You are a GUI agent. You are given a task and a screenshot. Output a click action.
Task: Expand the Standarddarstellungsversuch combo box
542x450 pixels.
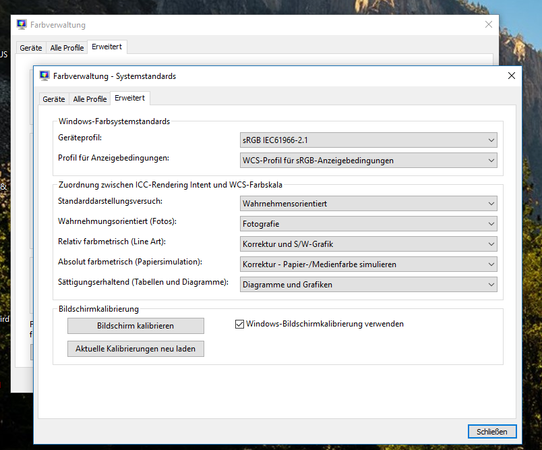coord(369,203)
